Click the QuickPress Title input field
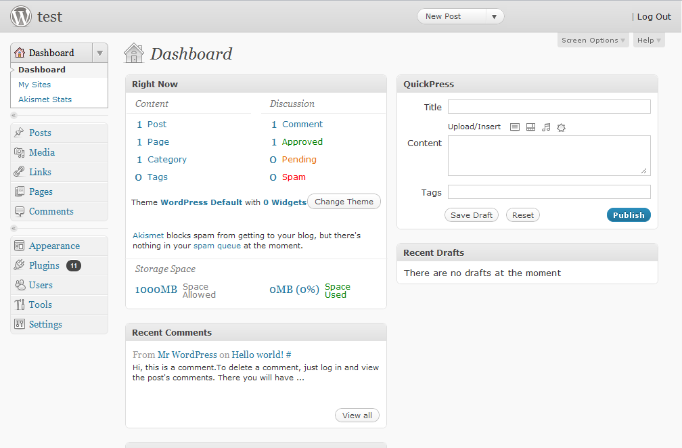Screen dimensions: 682x448 tap(549, 106)
